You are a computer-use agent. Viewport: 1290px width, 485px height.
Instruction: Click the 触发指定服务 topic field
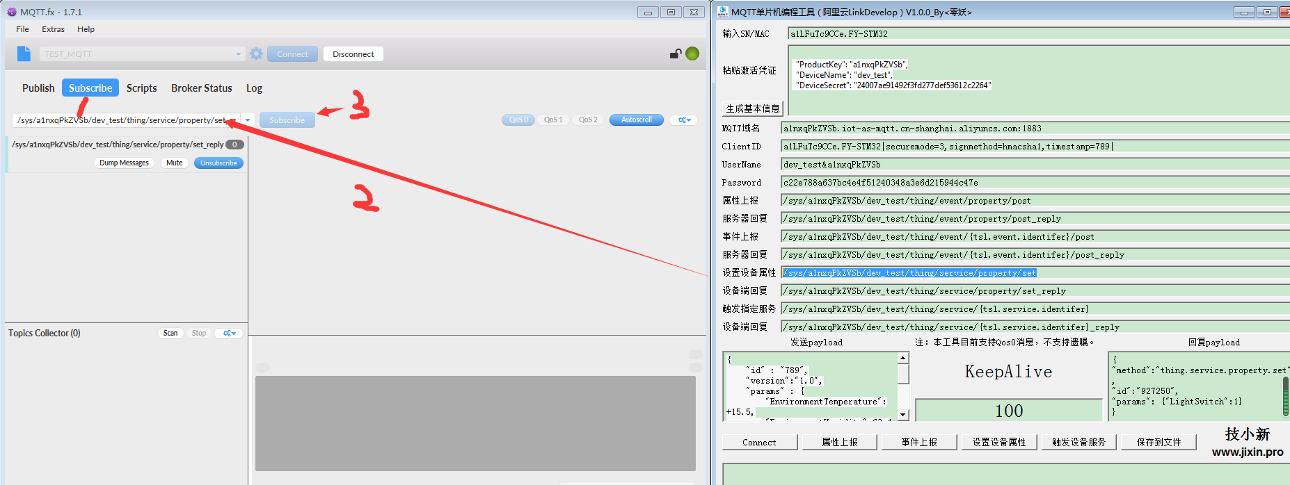1035,309
